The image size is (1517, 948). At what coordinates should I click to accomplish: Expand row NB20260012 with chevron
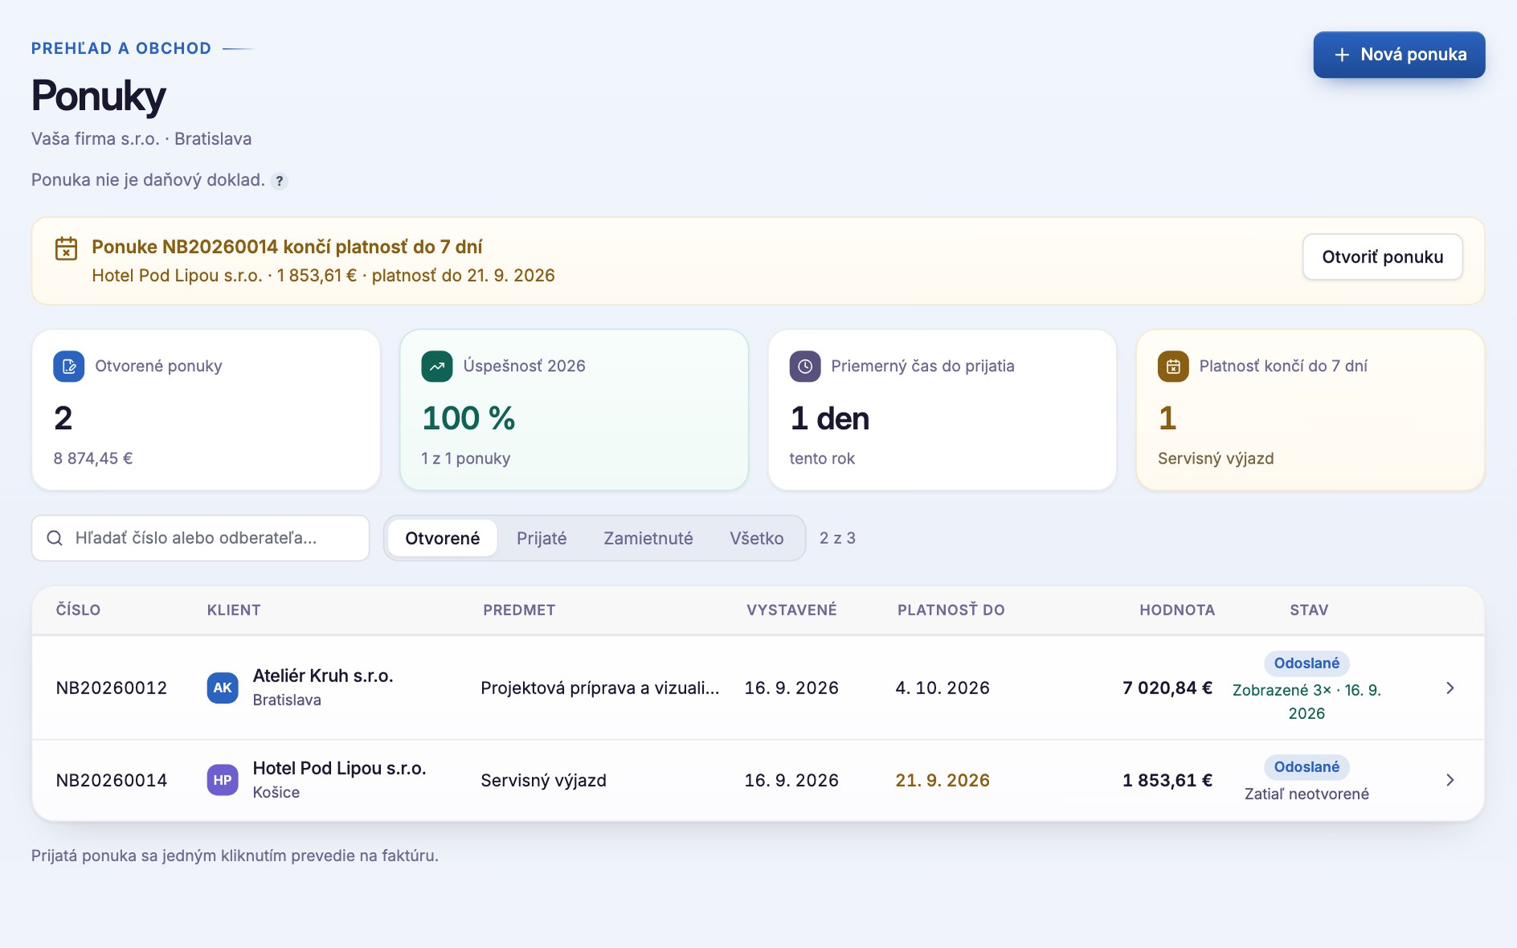pyautogui.click(x=1450, y=688)
